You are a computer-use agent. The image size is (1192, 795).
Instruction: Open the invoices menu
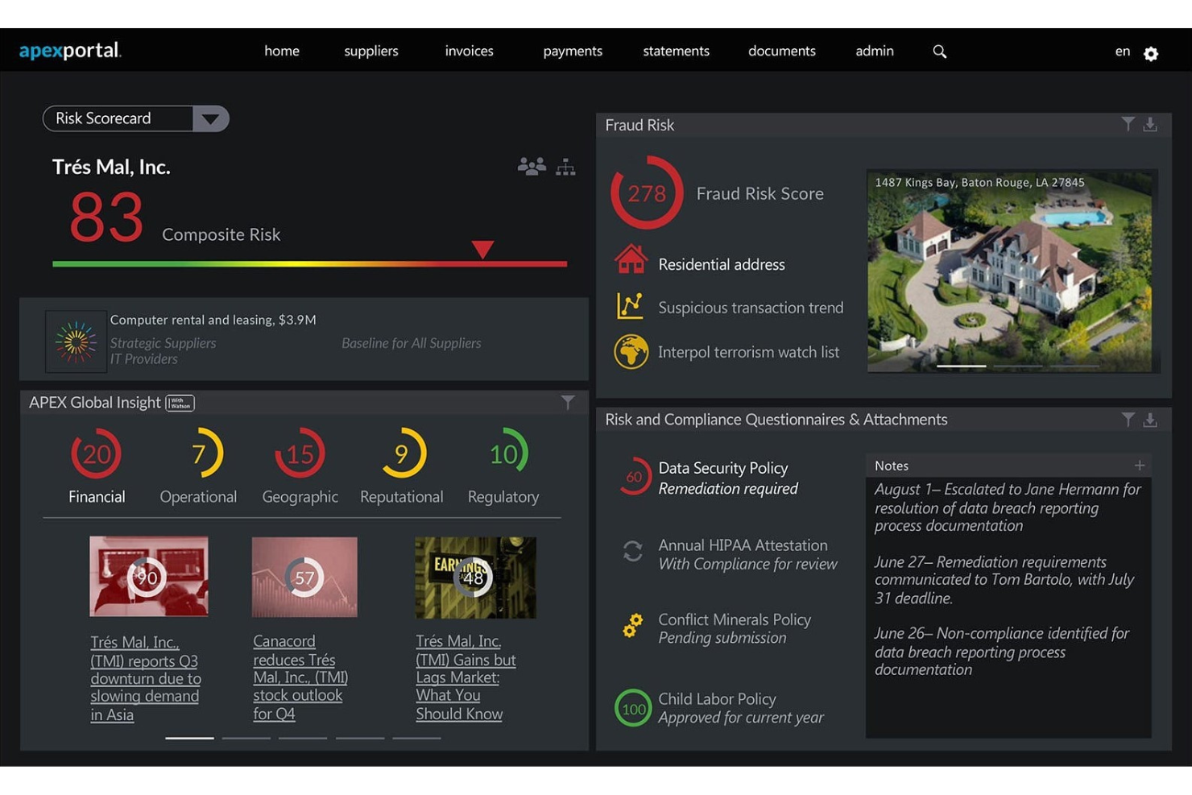coord(470,51)
